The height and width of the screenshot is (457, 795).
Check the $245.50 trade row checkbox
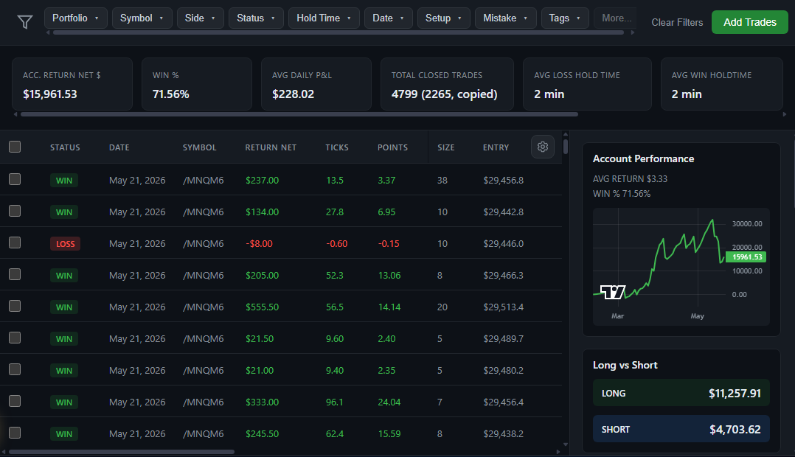[x=15, y=433]
